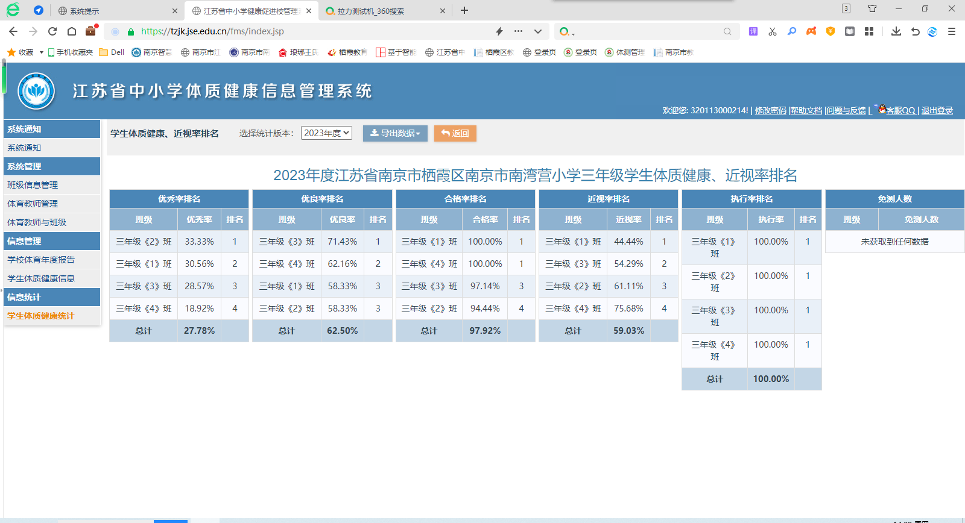Click 退出登录 to log out

pyautogui.click(x=937, y=110)
